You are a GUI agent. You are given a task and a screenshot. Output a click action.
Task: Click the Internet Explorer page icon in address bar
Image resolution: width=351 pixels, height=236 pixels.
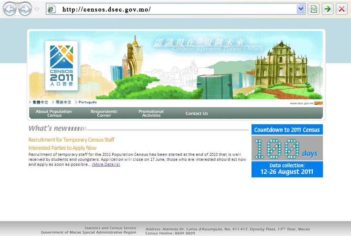click(52, 9)
